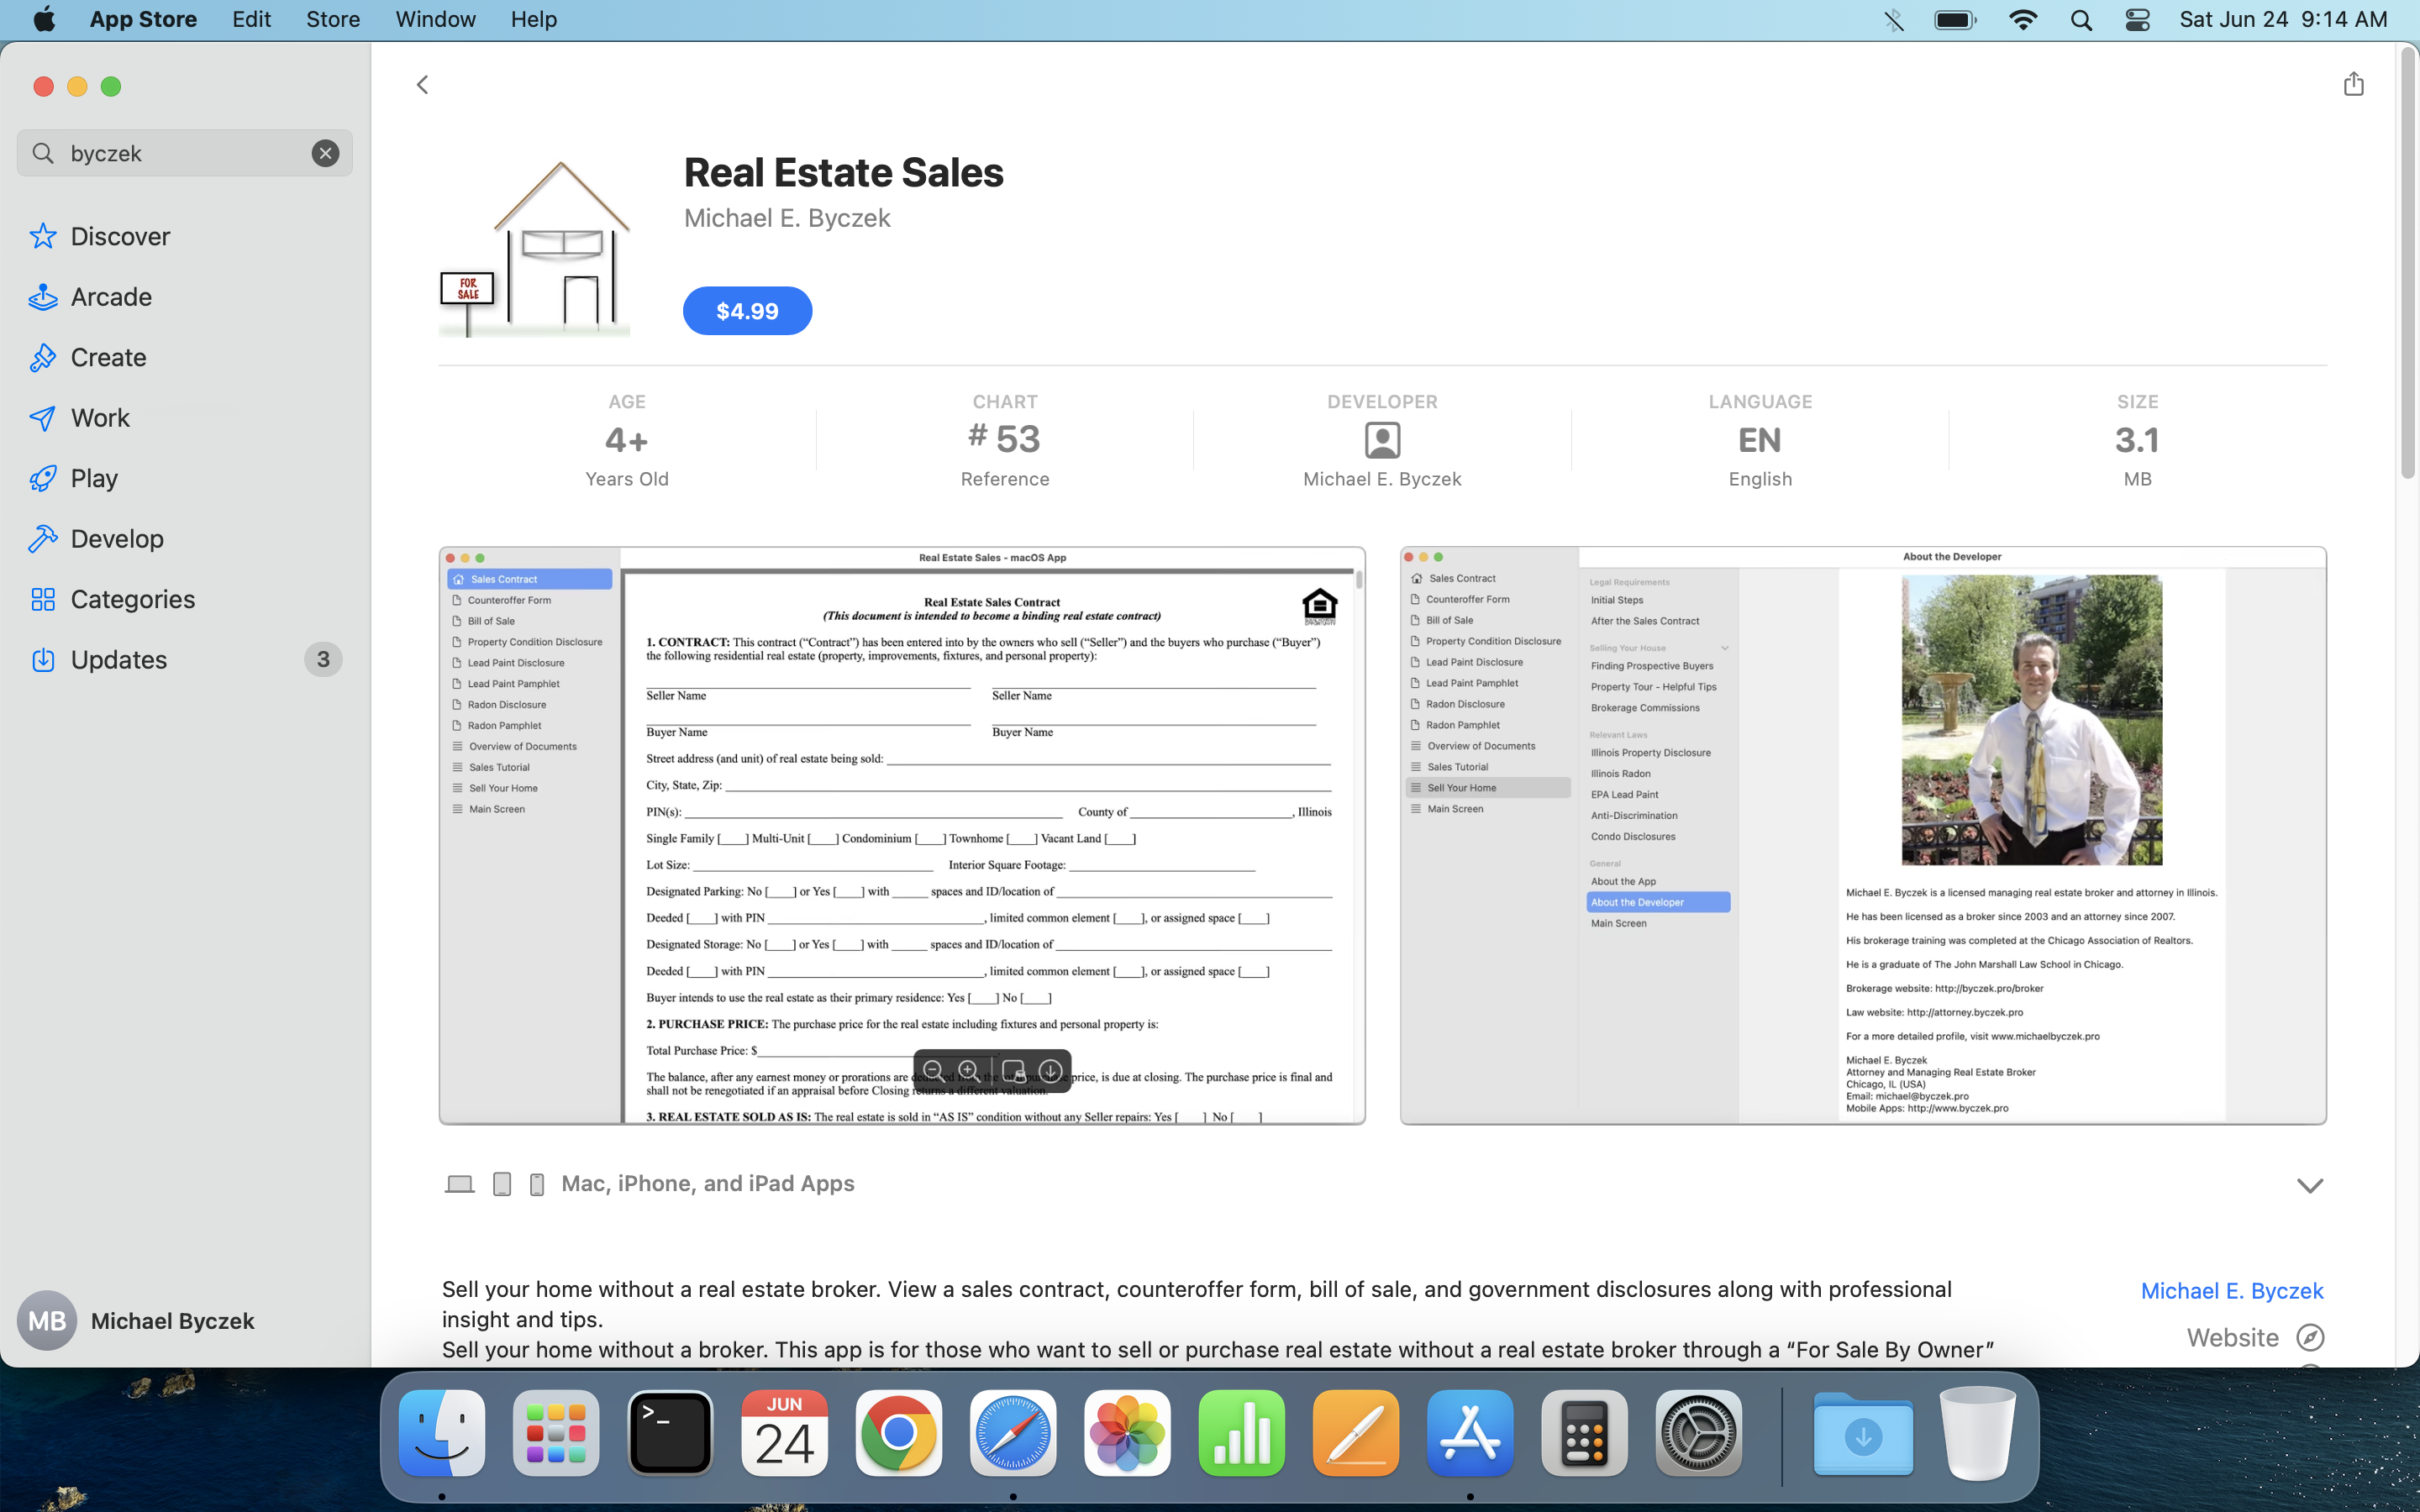
Task: Open Google Chrome from the Dock
Action: pyautogui.click(x=898, y=1433)
